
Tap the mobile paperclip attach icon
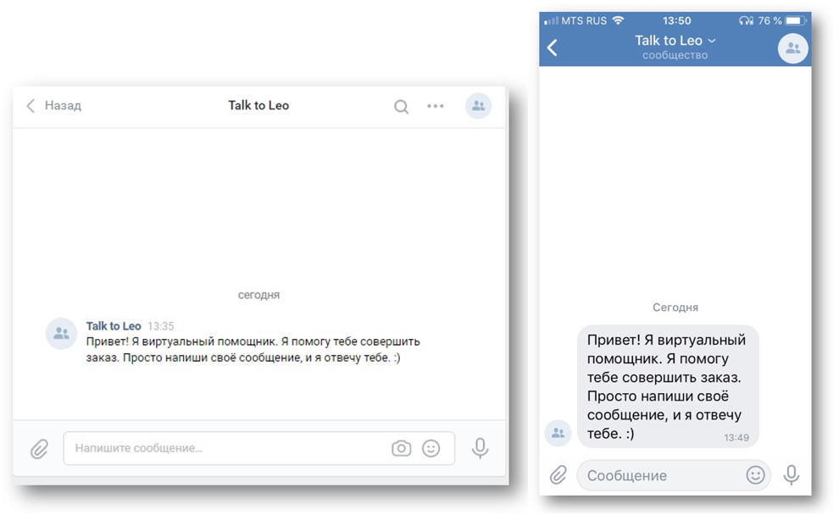[558, 475]
